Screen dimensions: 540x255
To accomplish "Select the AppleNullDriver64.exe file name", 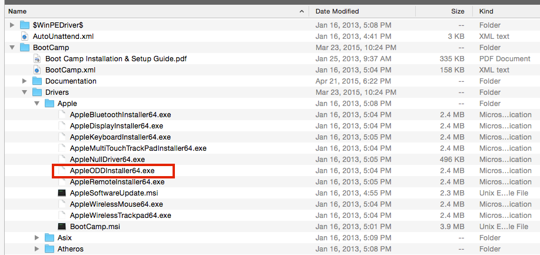I will coord(107,160).
